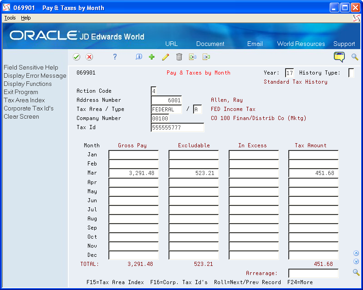The width and height of the screenshot is (363, 290).
Task: Click the Year input field
Action: tap(289, 73)
